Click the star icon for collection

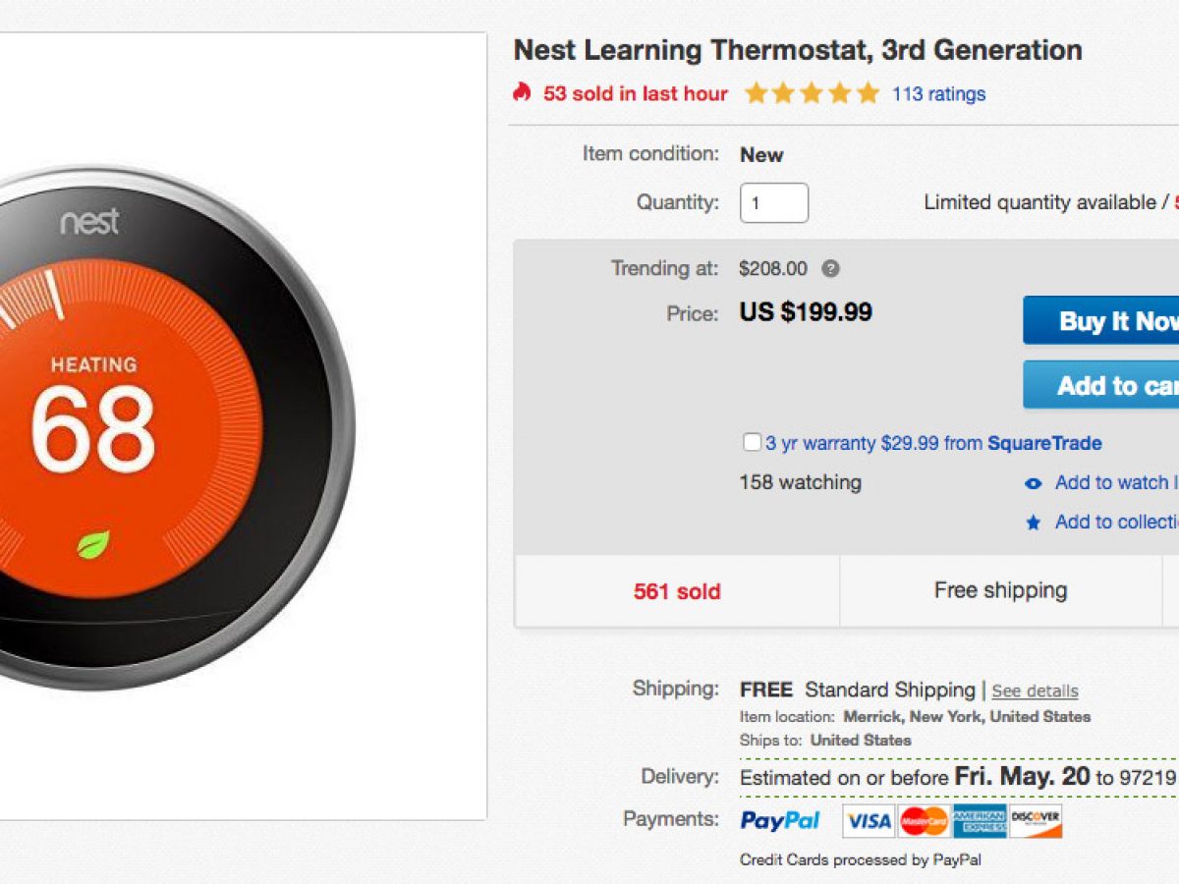point(1033,523)
